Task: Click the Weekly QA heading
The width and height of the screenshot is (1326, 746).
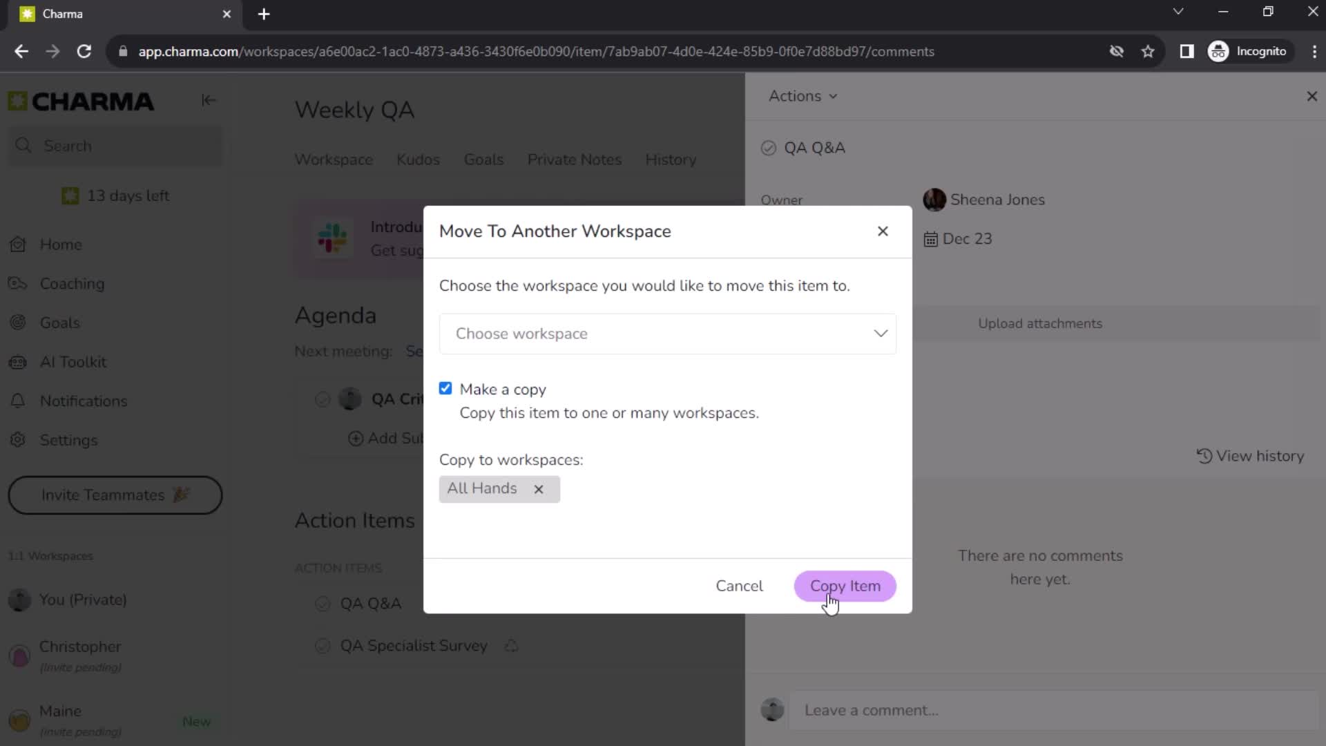Action: (x=354, y=110)
